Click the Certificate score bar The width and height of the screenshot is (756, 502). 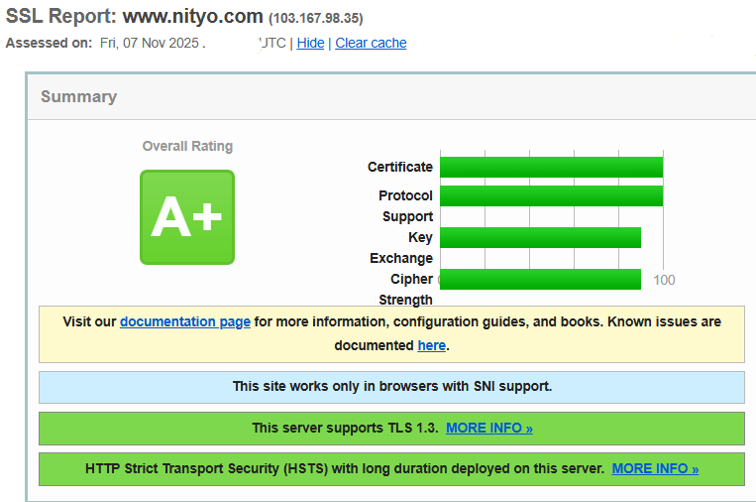(x=551, y=167)
